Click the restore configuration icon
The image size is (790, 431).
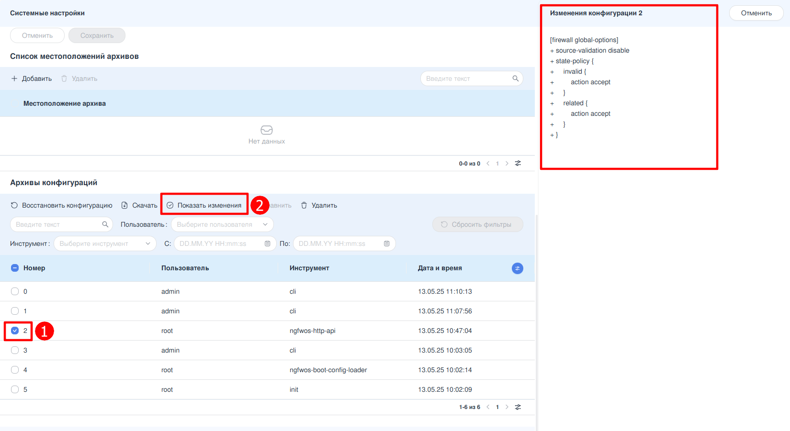pyautogui.click(x=14, y=205)
